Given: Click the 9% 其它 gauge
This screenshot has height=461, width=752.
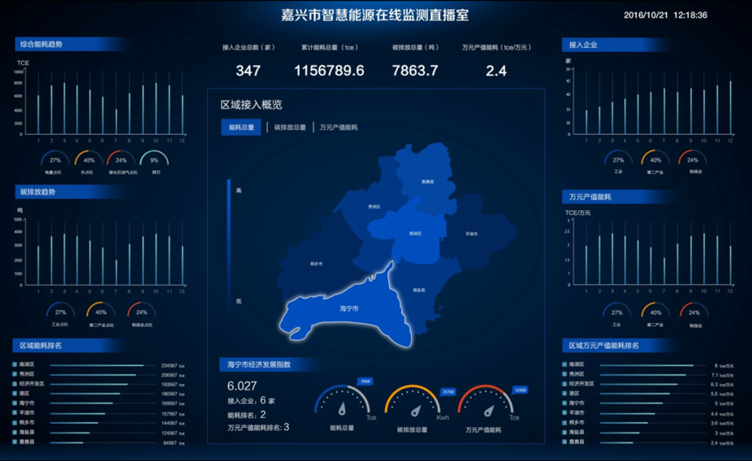Looking at the screenshot, I should coord(154,161).
